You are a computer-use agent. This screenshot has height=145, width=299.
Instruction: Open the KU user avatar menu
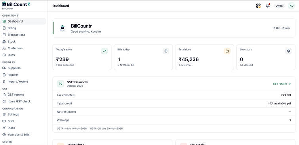[291, 6]
